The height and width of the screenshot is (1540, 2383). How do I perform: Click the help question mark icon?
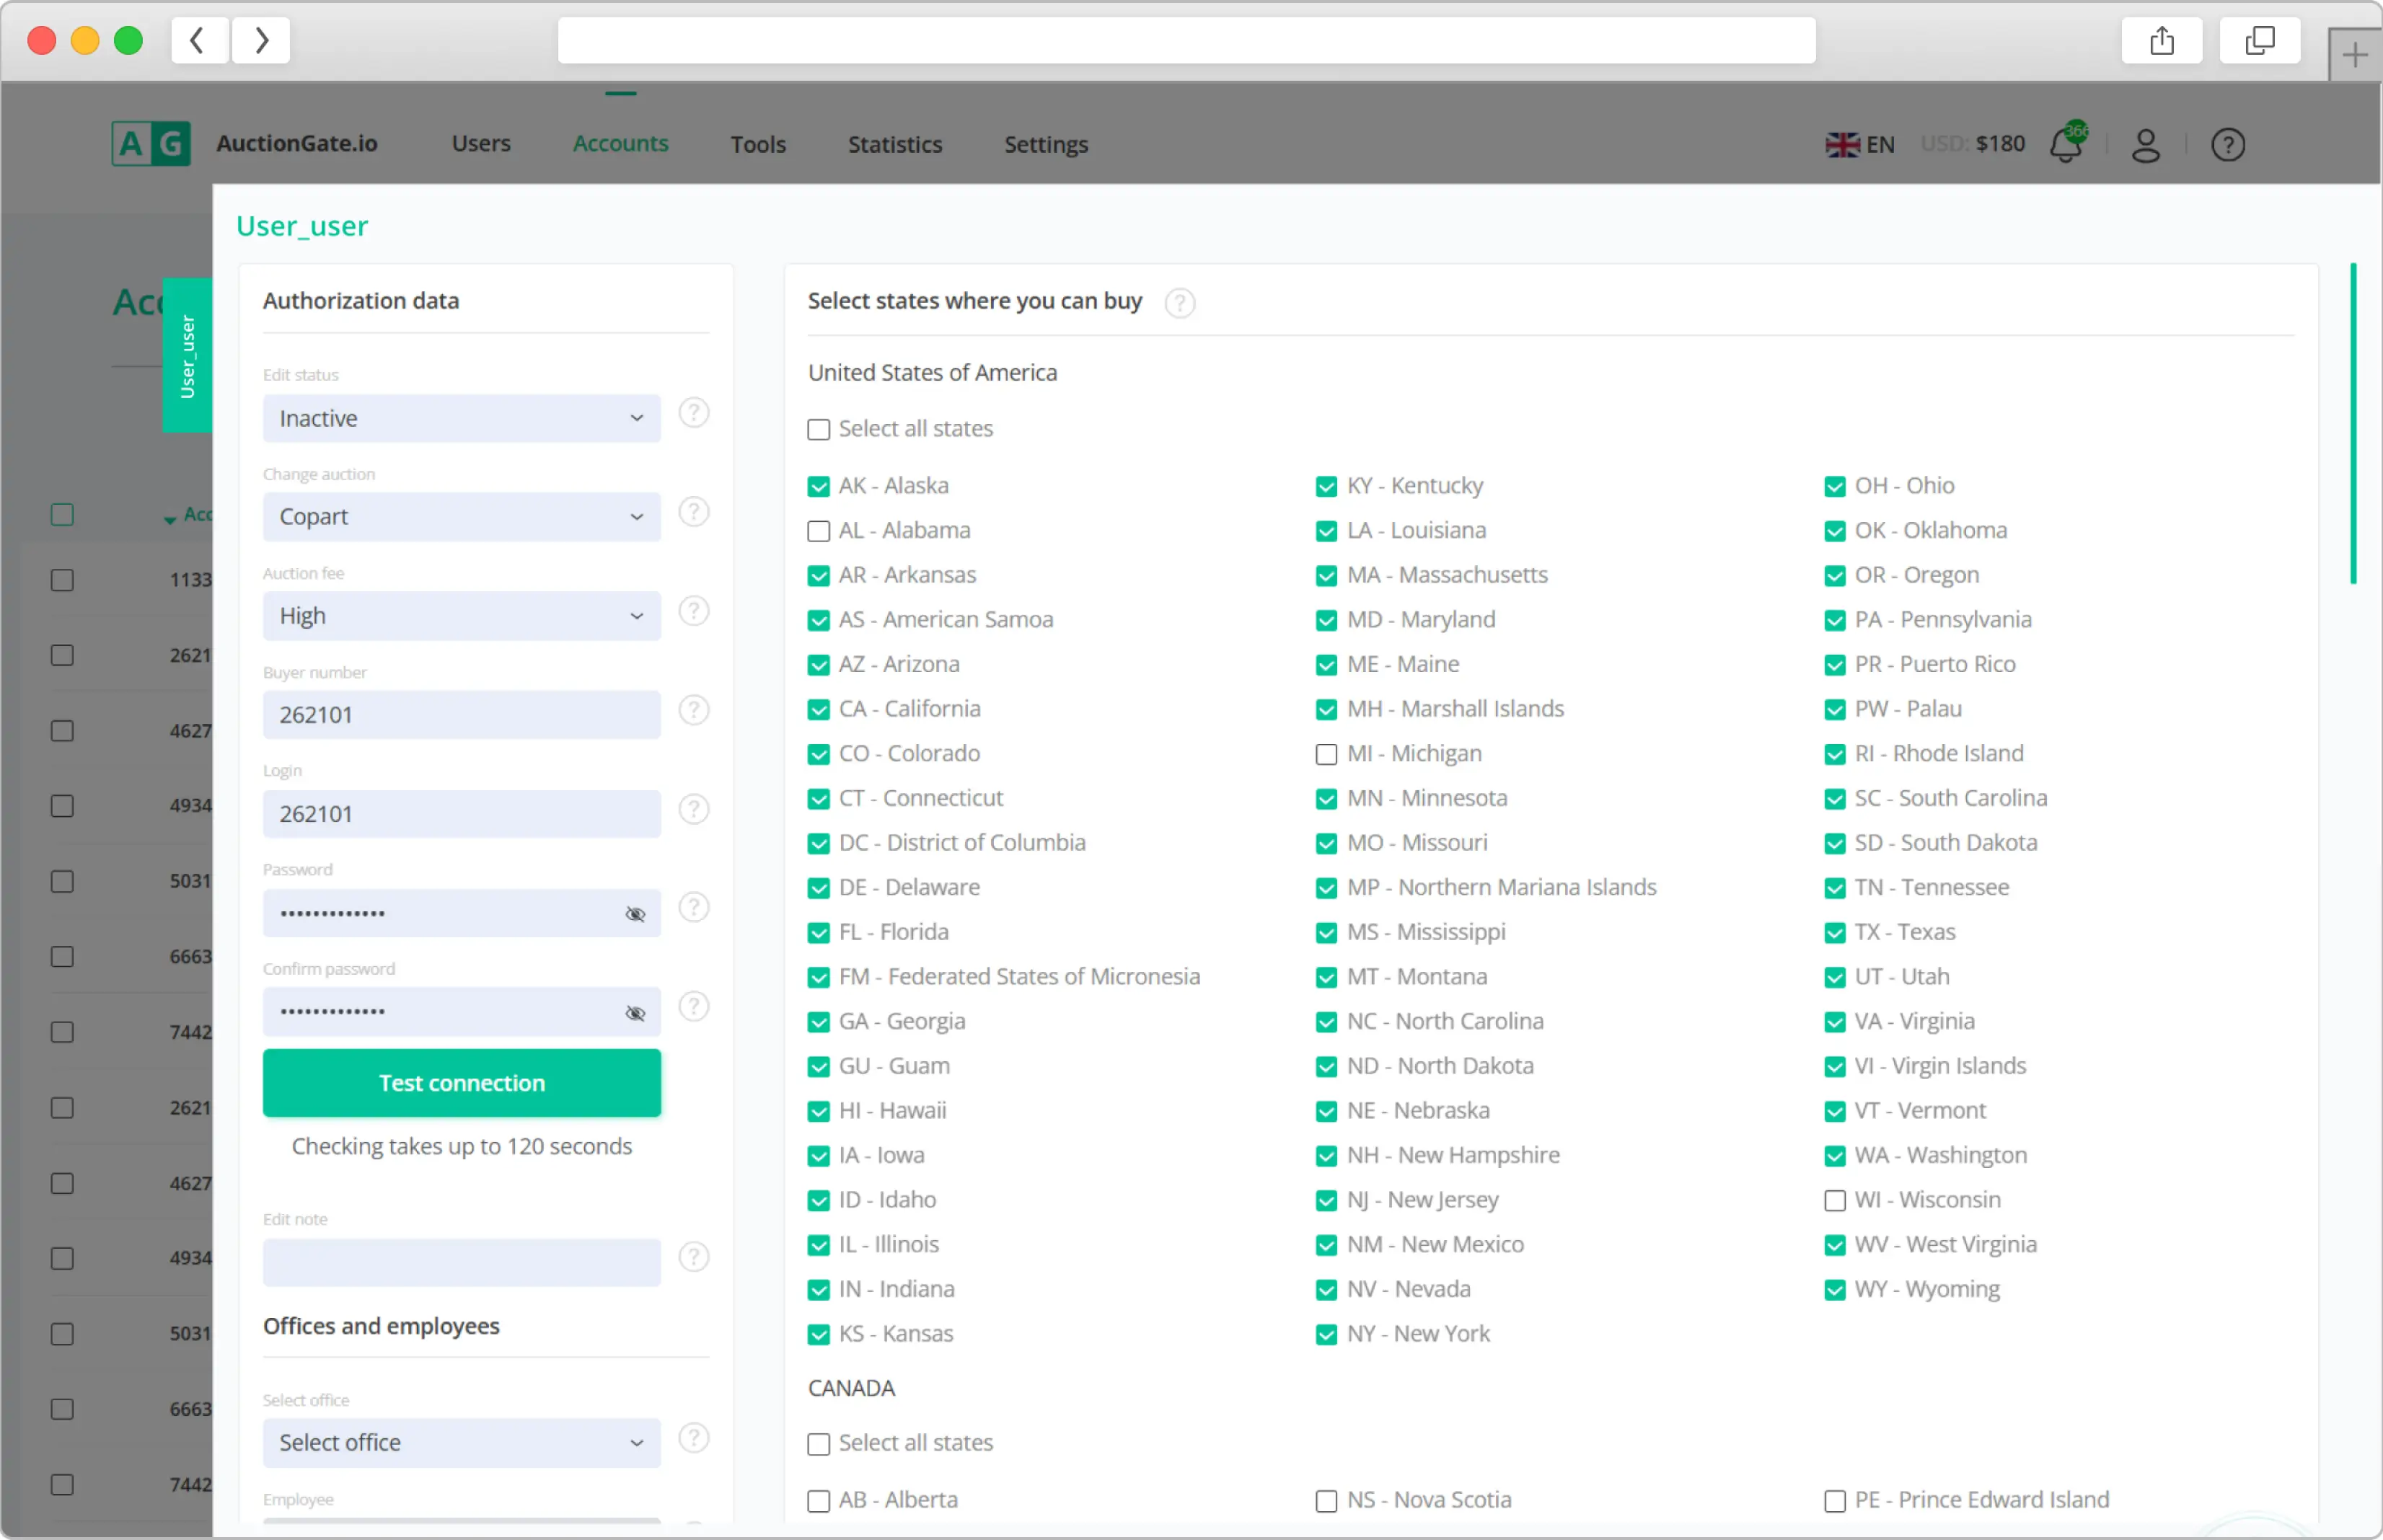(2229, 144)
